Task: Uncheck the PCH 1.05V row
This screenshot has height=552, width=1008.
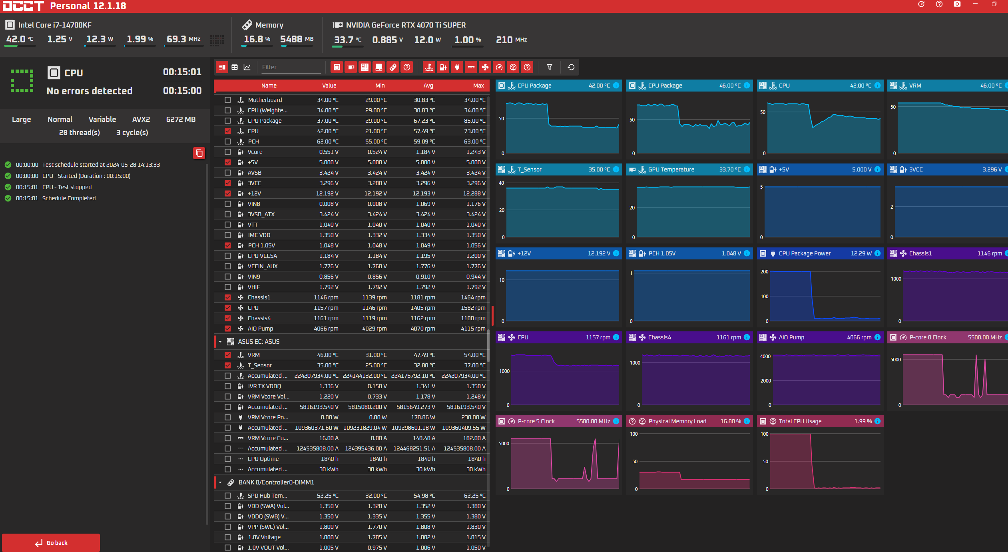Action: click(228, 245)
